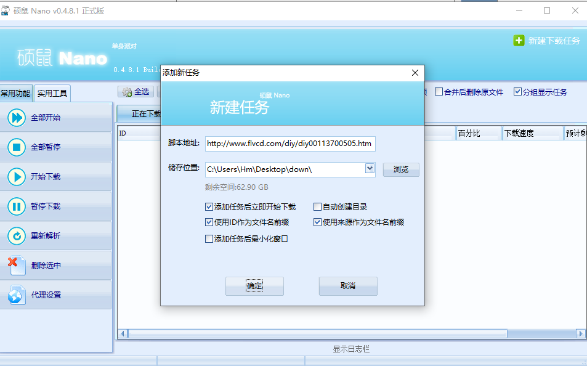Image resolution: width=587 pixels, height=366 pixels.
Task: Click the green plus 新建下载任务 icon
Action: 519,41
